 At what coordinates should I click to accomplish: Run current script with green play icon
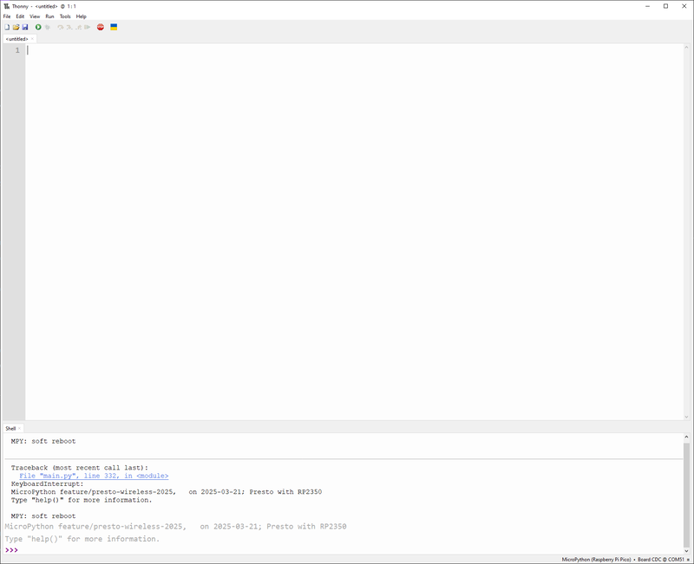pos(38,27)
